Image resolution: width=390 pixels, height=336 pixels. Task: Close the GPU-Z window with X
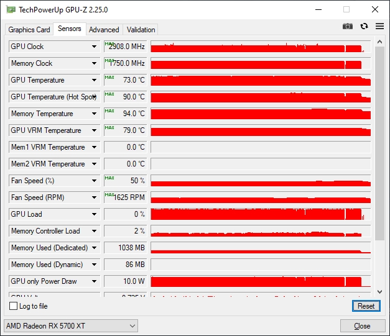coord(375,10)
